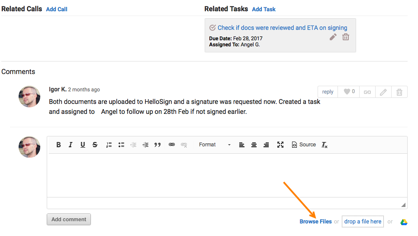Edit Igor K.'s comment with pencil icon
Screen dimensions: 418x236
point(383,92)
